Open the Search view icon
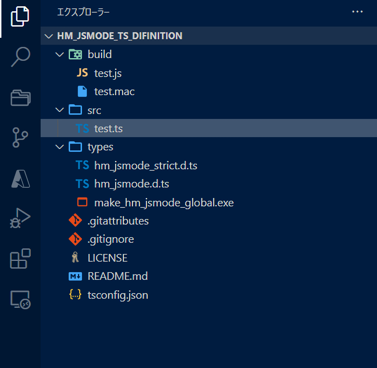 pos(20,57)
